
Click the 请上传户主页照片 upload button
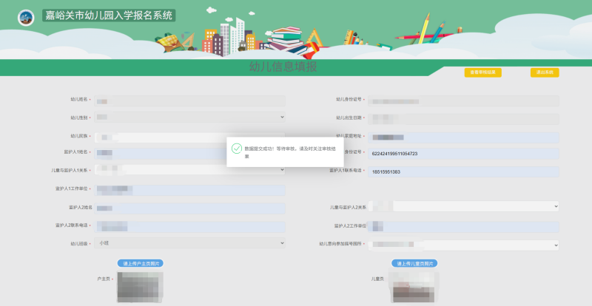(x=140, y=263)
